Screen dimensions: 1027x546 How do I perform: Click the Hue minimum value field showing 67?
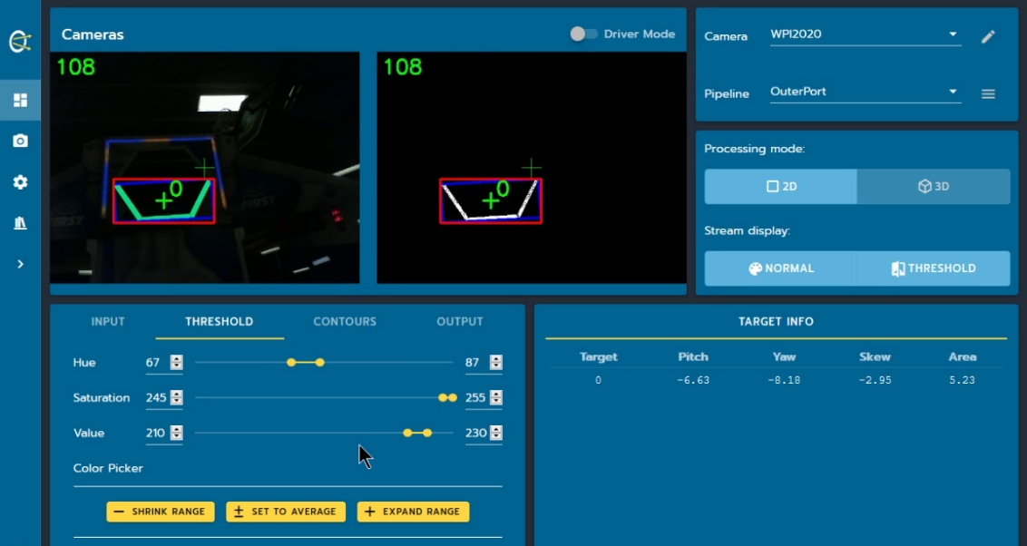(156, 363)
